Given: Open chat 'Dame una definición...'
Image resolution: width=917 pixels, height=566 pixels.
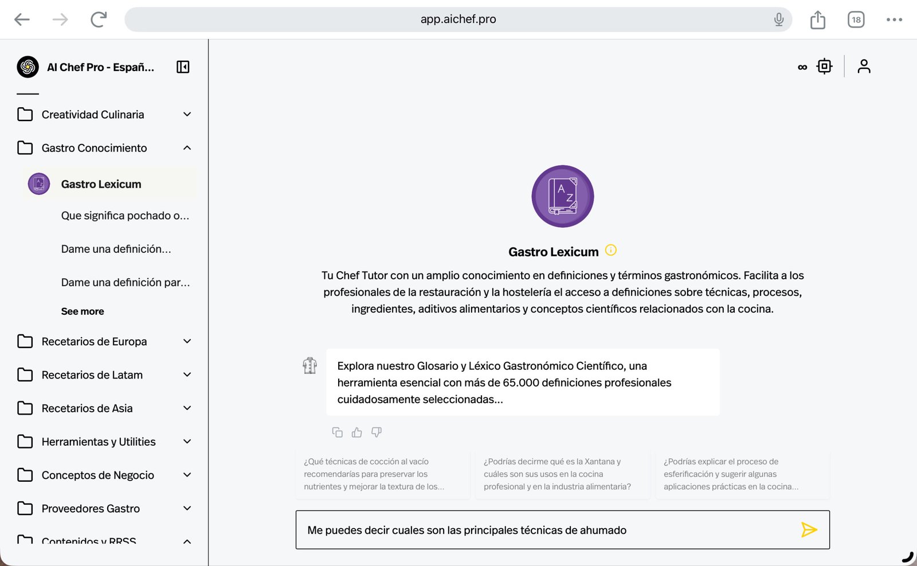Looking at the screenshot, I should pyautogui.click(x=116, y=249).
